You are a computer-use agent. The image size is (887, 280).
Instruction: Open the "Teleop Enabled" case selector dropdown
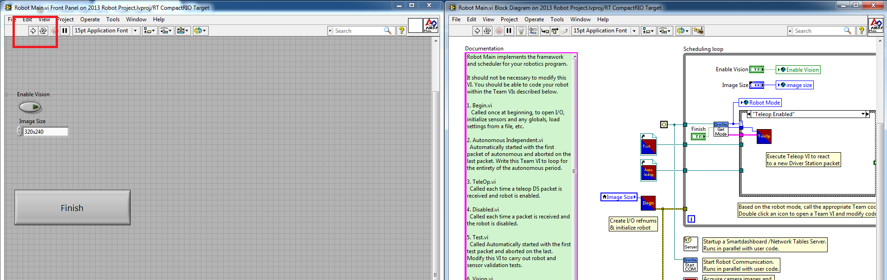click(x=863, y=114)
